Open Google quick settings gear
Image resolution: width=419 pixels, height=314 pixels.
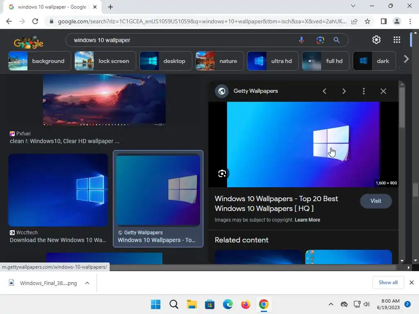point(376,40)
